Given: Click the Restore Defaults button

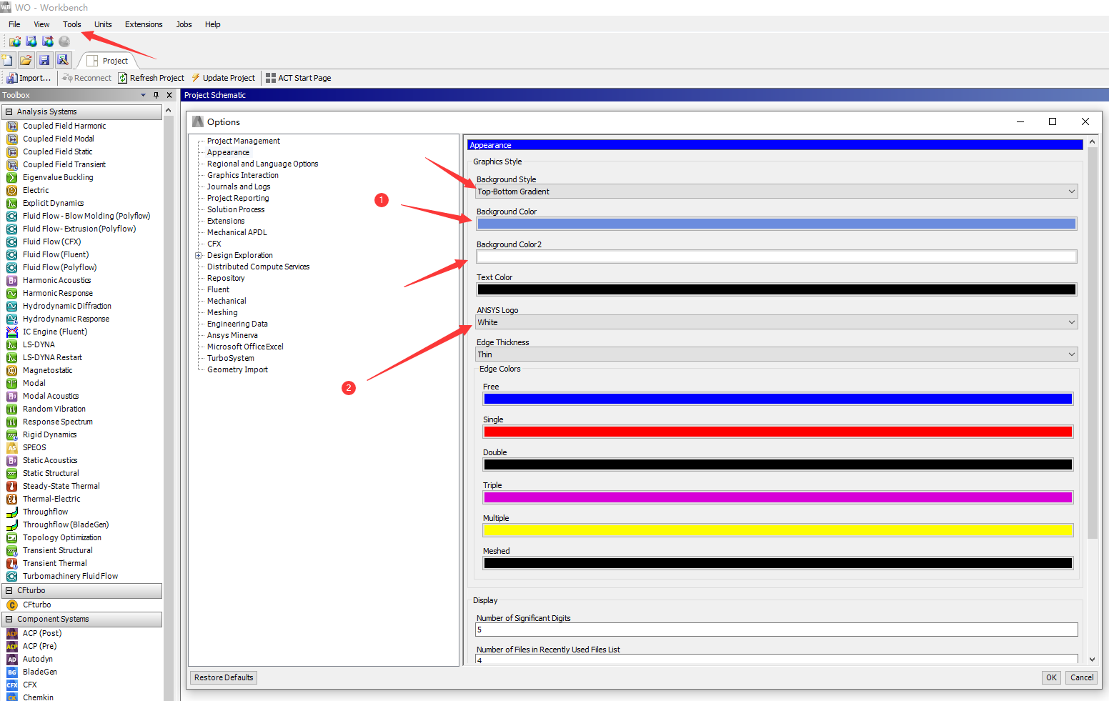Looking at the screenshot, I should tap(224, 677).
